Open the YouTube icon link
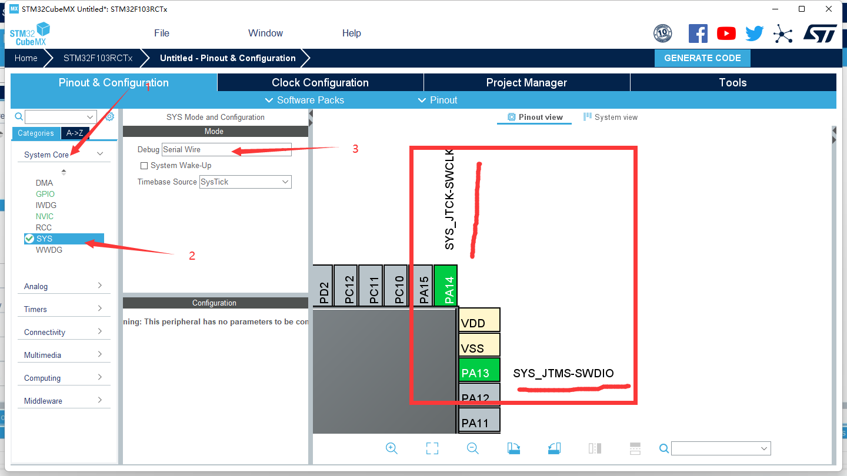The image size is (847, 476). click(x=726, y=33)
